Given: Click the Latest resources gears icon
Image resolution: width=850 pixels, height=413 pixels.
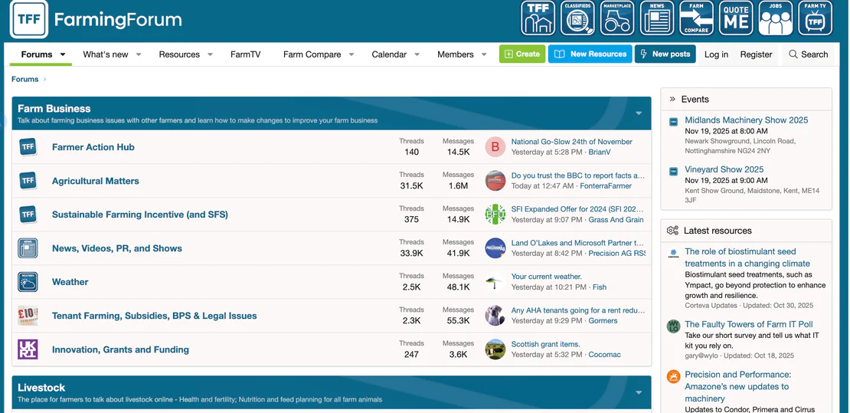Looking at the screenshot, I should click(x=673, y=231).
